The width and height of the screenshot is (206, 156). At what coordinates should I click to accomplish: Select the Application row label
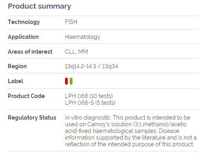pyautogui.click(x=23, y=37)
